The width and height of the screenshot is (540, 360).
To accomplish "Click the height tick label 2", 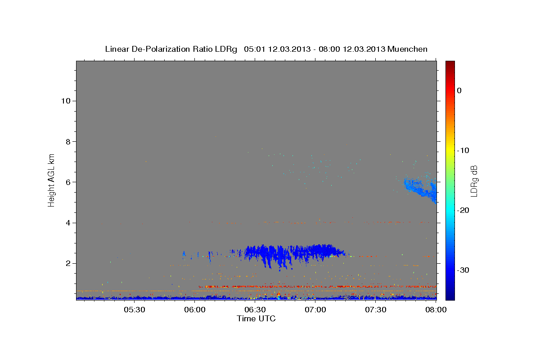I will 68,263.
